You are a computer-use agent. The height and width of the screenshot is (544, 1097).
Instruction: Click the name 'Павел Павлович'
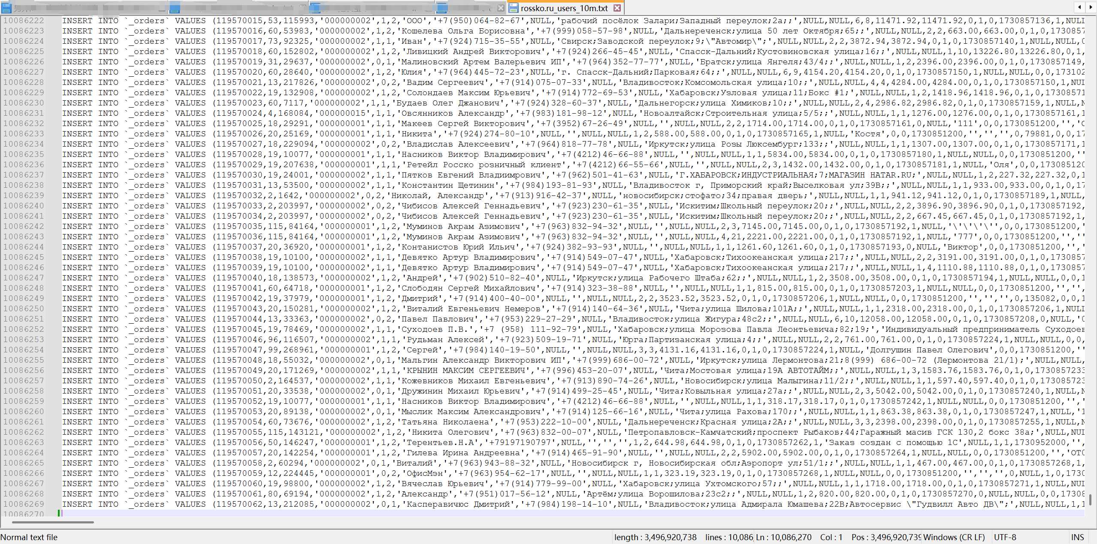coord(437,319)
